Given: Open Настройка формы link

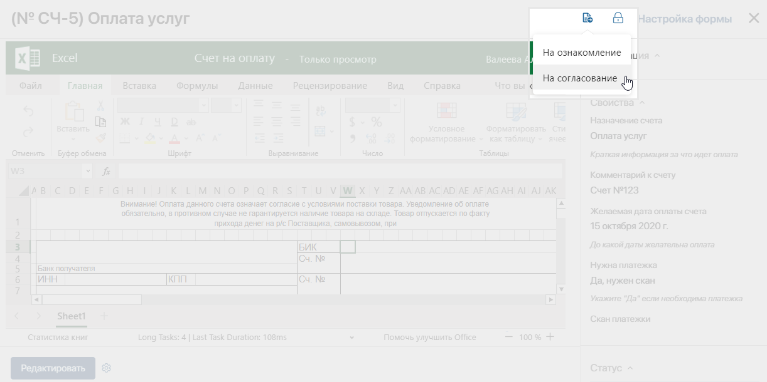Looking at the screenshot, I should pos(685,19).
